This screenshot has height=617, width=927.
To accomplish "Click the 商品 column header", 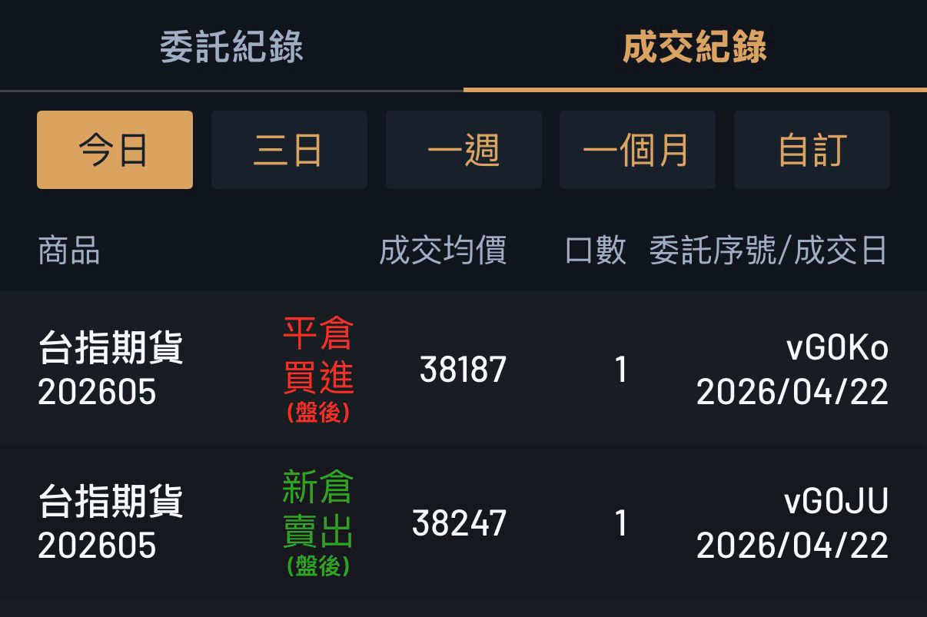I will point(69,251).
